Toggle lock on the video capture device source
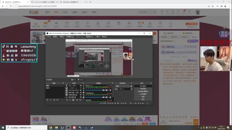Viewport: 232px width, 130px height. 84,95
